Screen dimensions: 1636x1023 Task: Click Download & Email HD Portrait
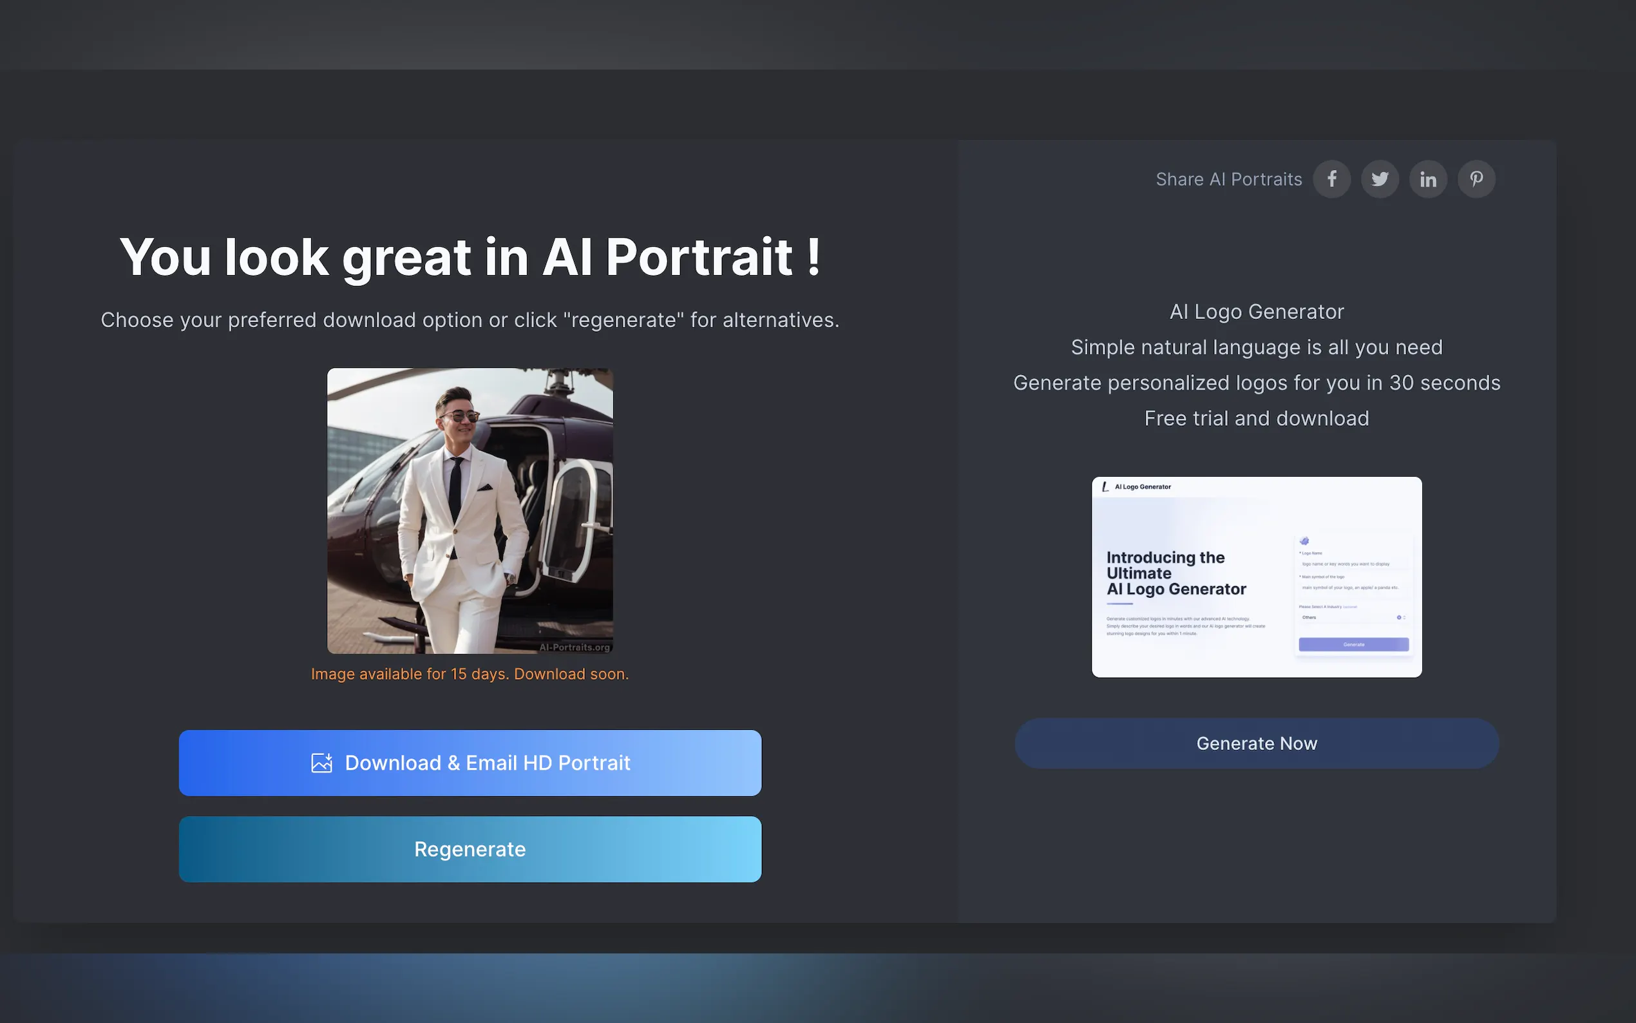(x=470, y=763)
